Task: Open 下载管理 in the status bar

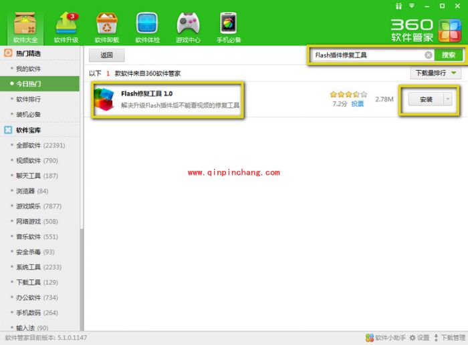Action: pyautogui.click(x=449, y=338)
